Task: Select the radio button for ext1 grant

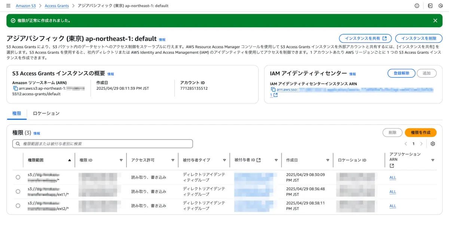Action: (18, 192)
